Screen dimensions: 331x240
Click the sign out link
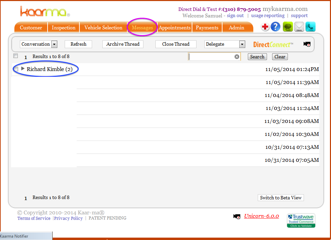tap(235, 16)
